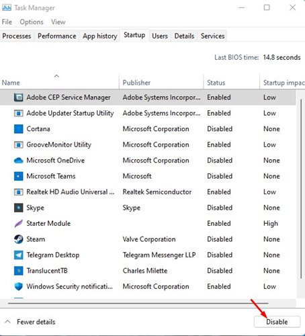Viewport: 305px width, 336px height.
Task: Click the vertical scrollbar of startup list
Action: pos(301,188)
